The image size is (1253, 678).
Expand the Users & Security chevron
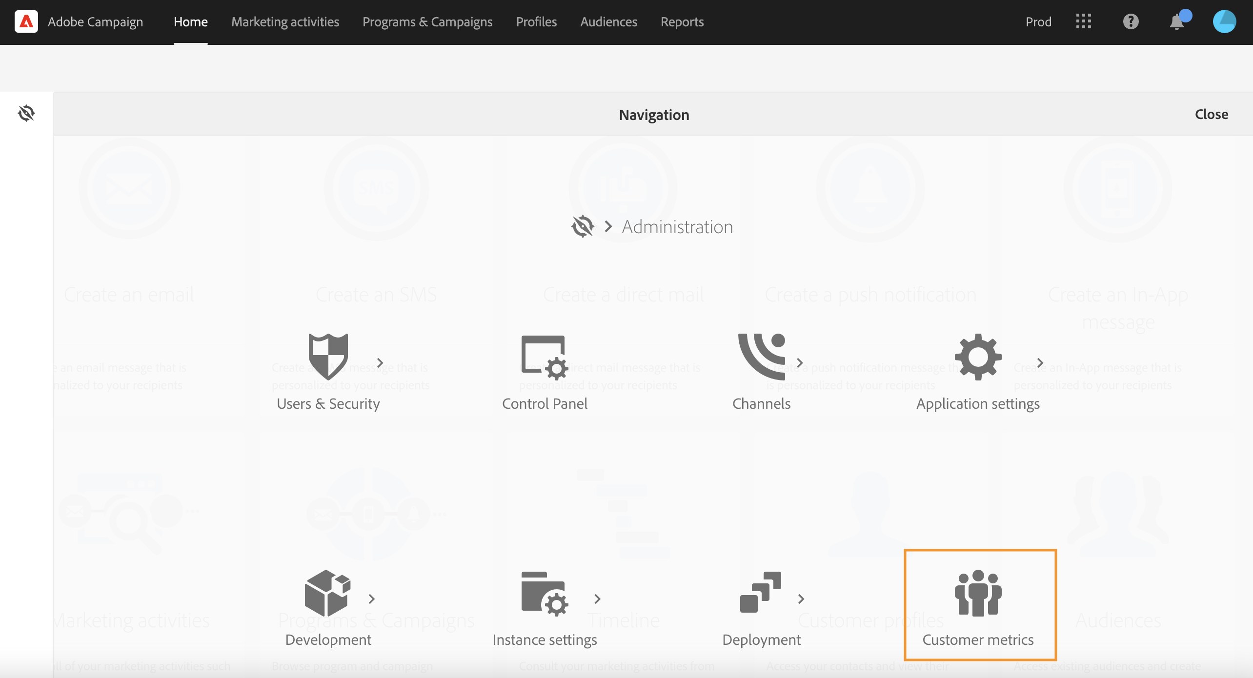click(x=380, y=363)
